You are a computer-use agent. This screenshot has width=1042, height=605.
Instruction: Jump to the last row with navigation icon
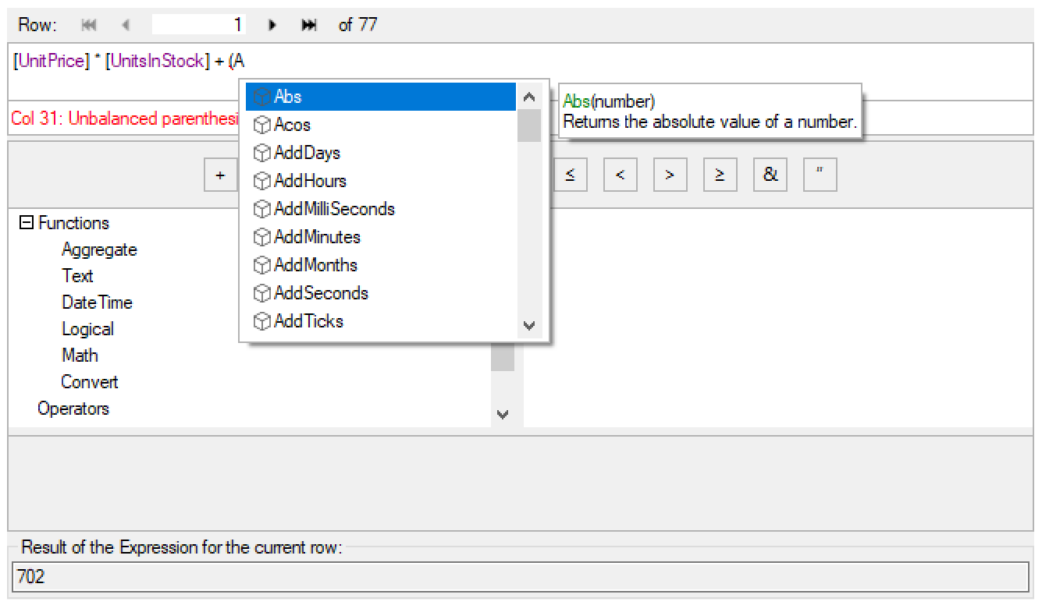(308, 24)
